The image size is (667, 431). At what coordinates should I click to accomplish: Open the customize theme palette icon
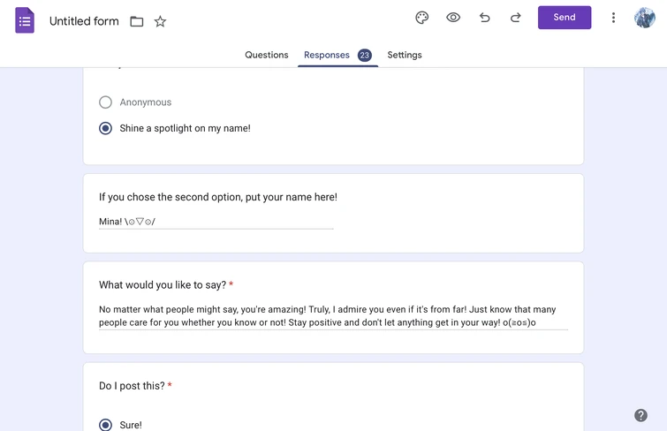click(421, 18)
